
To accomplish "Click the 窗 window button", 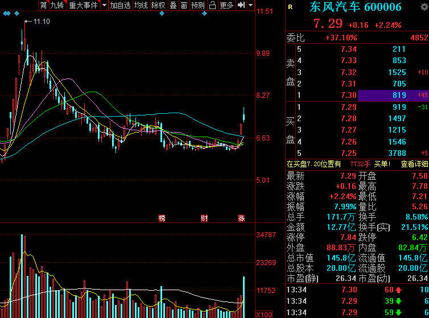I will point(184,5).
